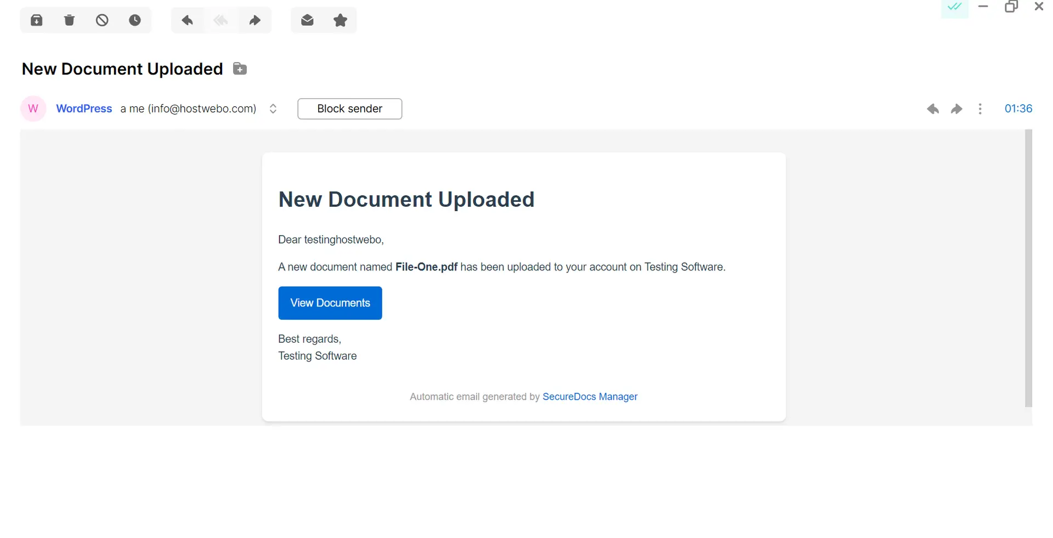Reply via the arrow beside the timestamp

(x=932, y=109)
